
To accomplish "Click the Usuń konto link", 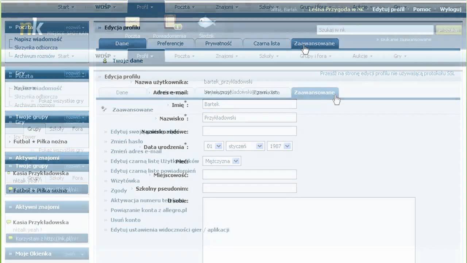I will tap(126, 220).
